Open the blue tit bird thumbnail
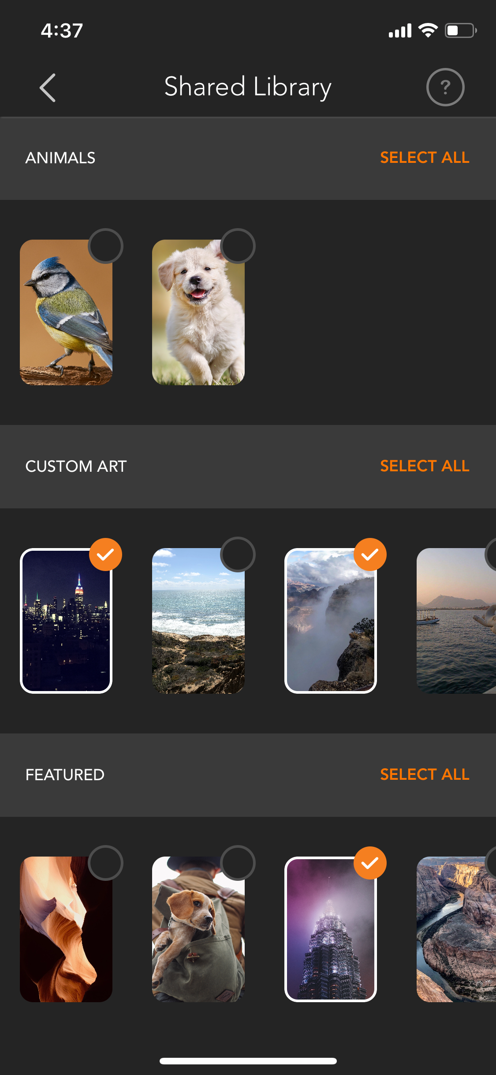The width and height of the screenshot is (496, 1075). pos(66,312)
